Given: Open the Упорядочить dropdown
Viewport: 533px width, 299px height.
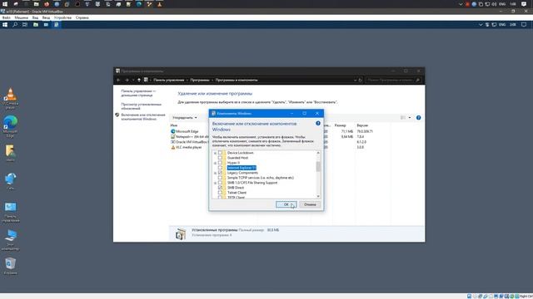Looking at the screenshot, I should click(185, 118).
